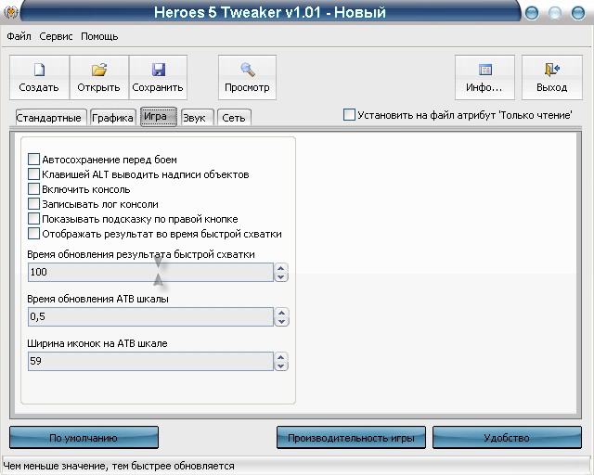
Task: Click the field with value 0,5
Action: pos(150,316)
